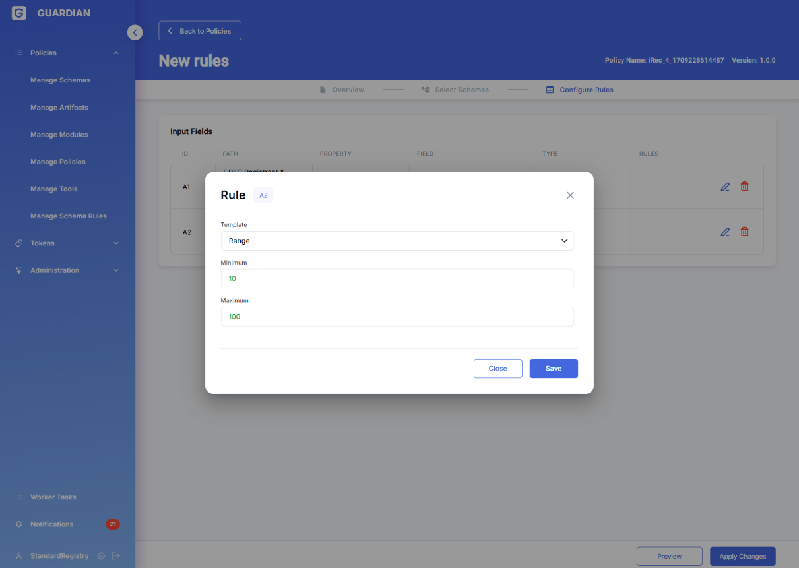Open Manage Schemas in the sidebar
The image size is (799, 568).
(60, 80)
